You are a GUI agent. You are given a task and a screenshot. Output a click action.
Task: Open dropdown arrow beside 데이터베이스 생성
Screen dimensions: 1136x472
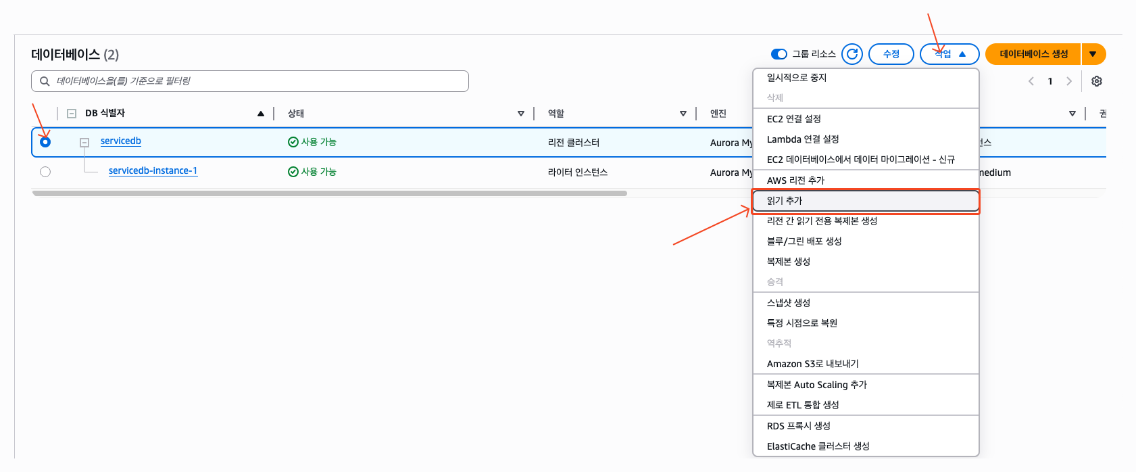[1093, 54]
